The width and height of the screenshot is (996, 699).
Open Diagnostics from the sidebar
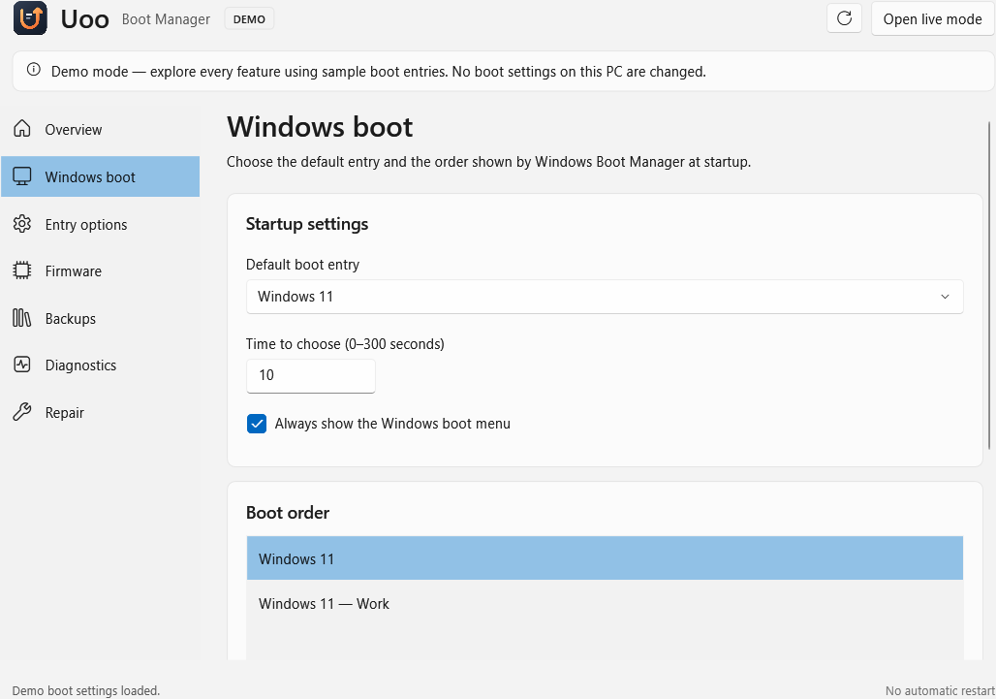101,365
